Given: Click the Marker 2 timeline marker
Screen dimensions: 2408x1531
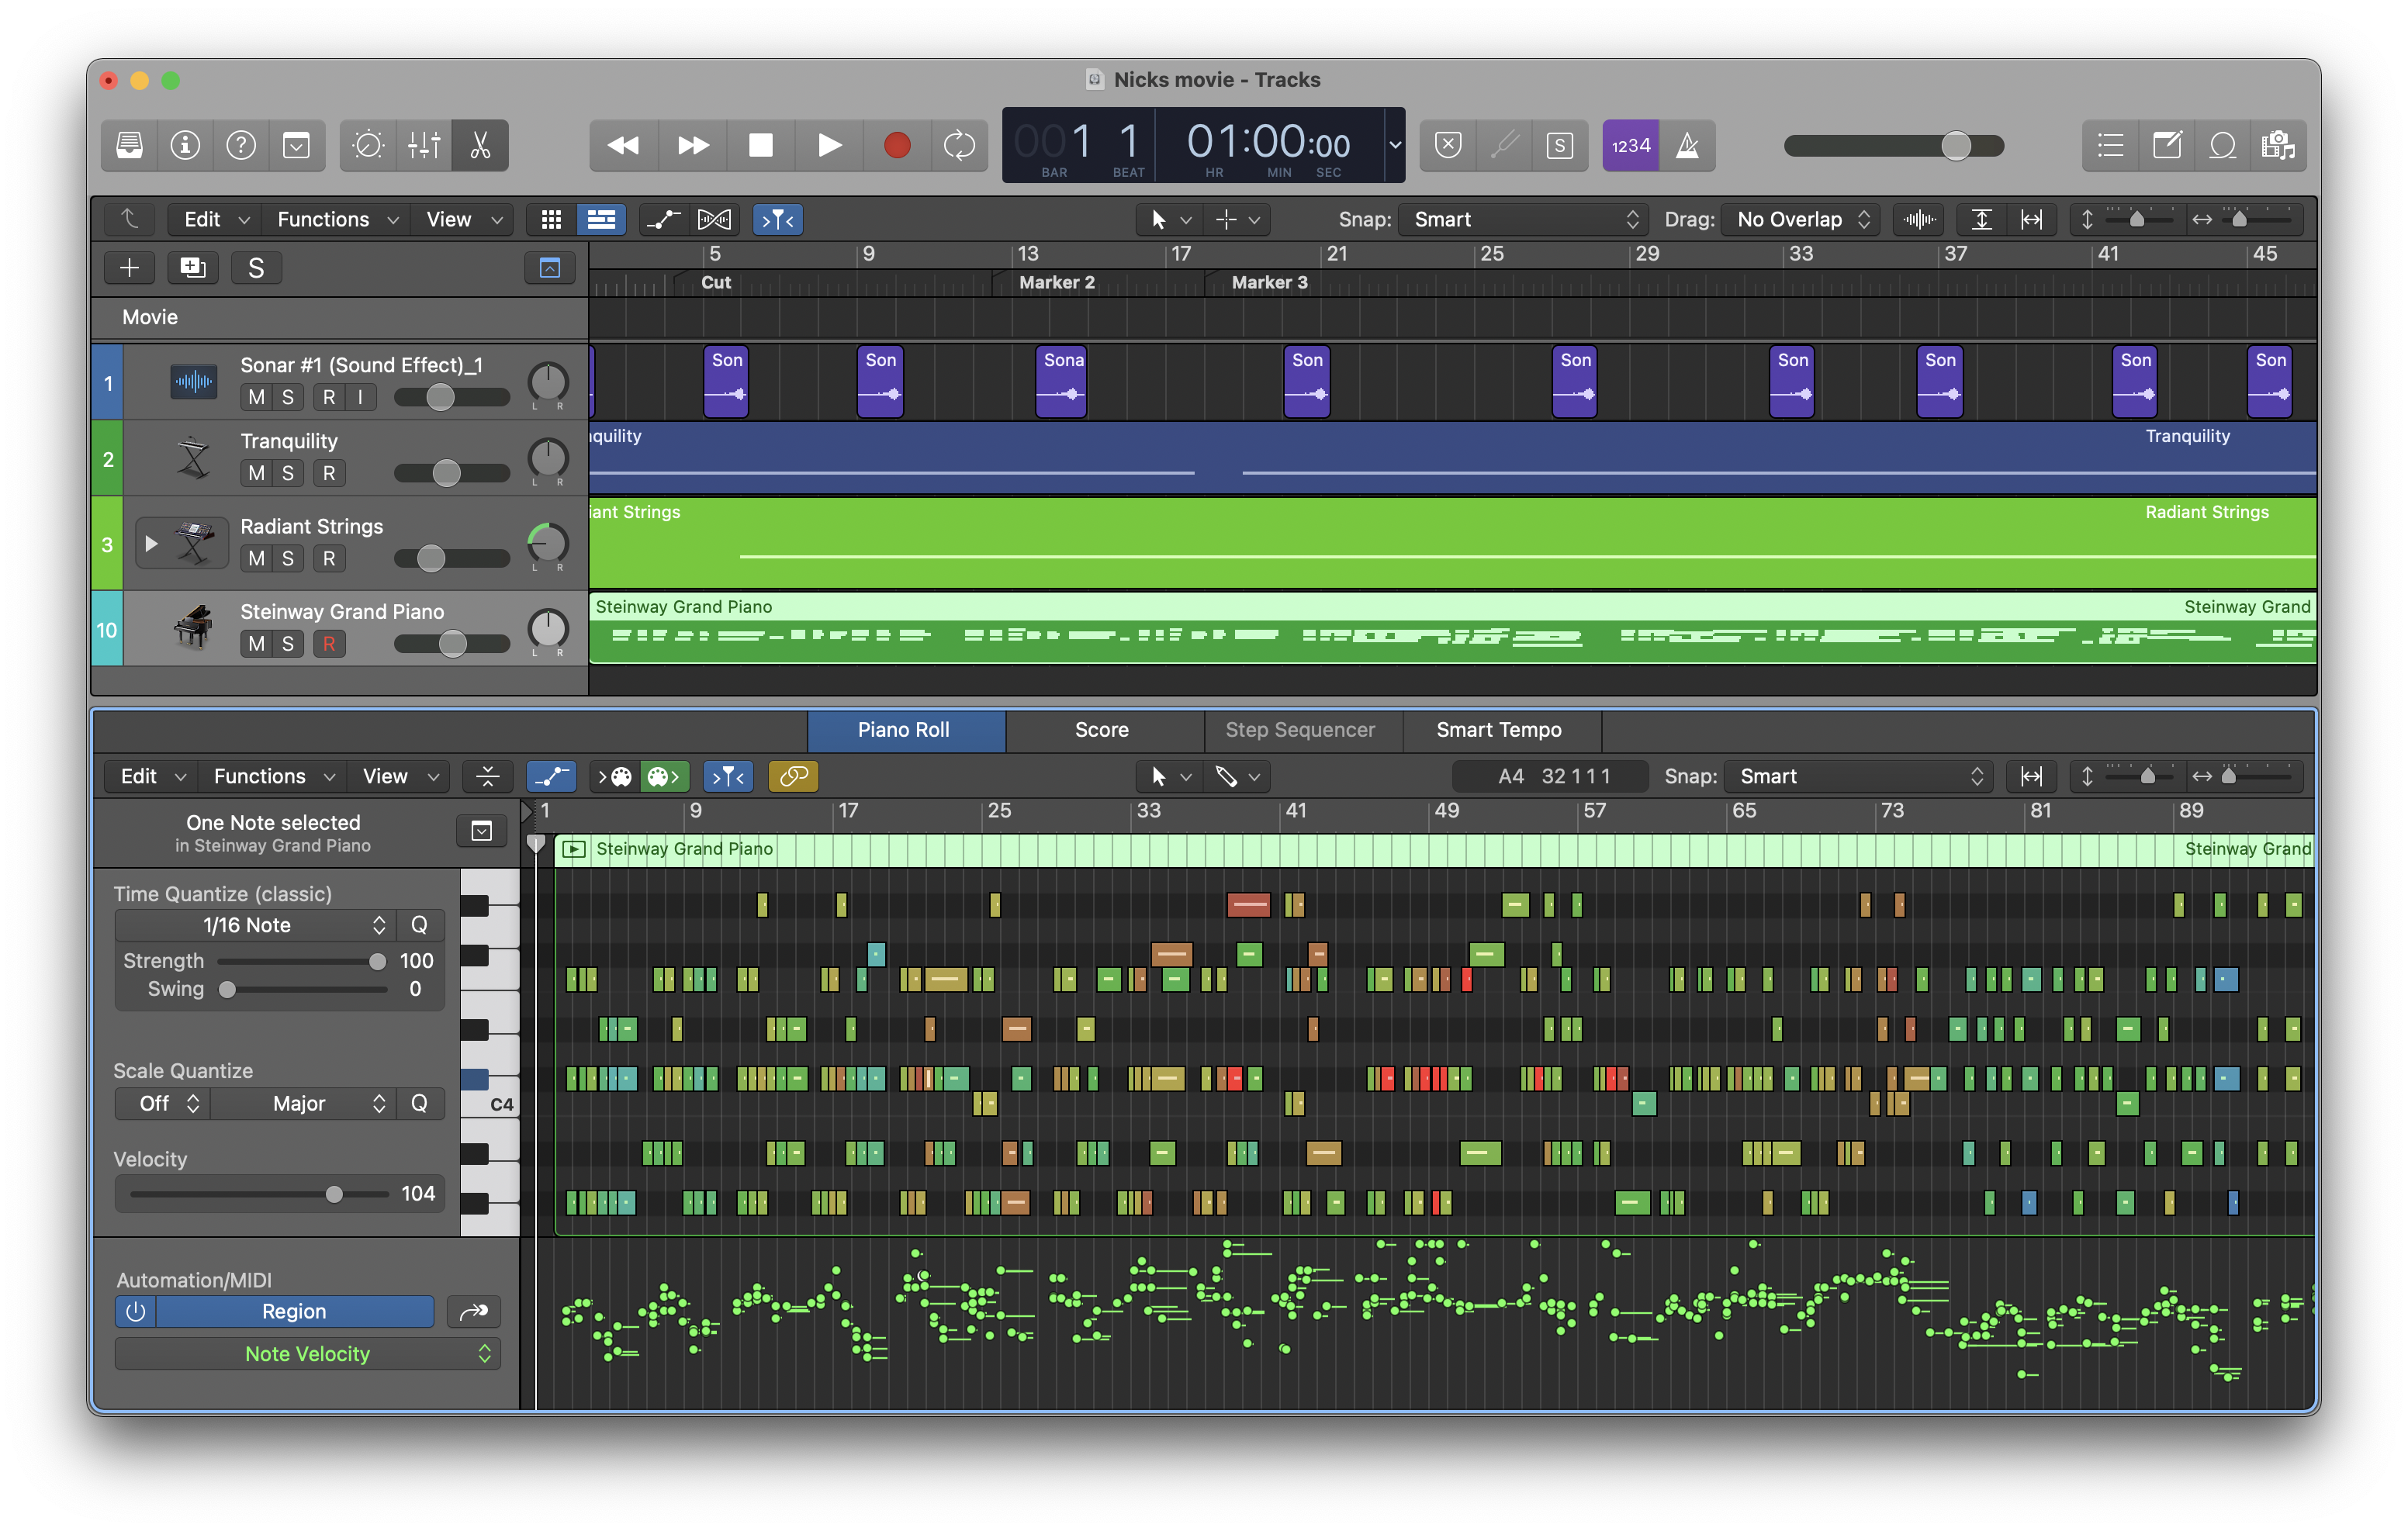Looking at the screenshot, I should click(1056, 283).
